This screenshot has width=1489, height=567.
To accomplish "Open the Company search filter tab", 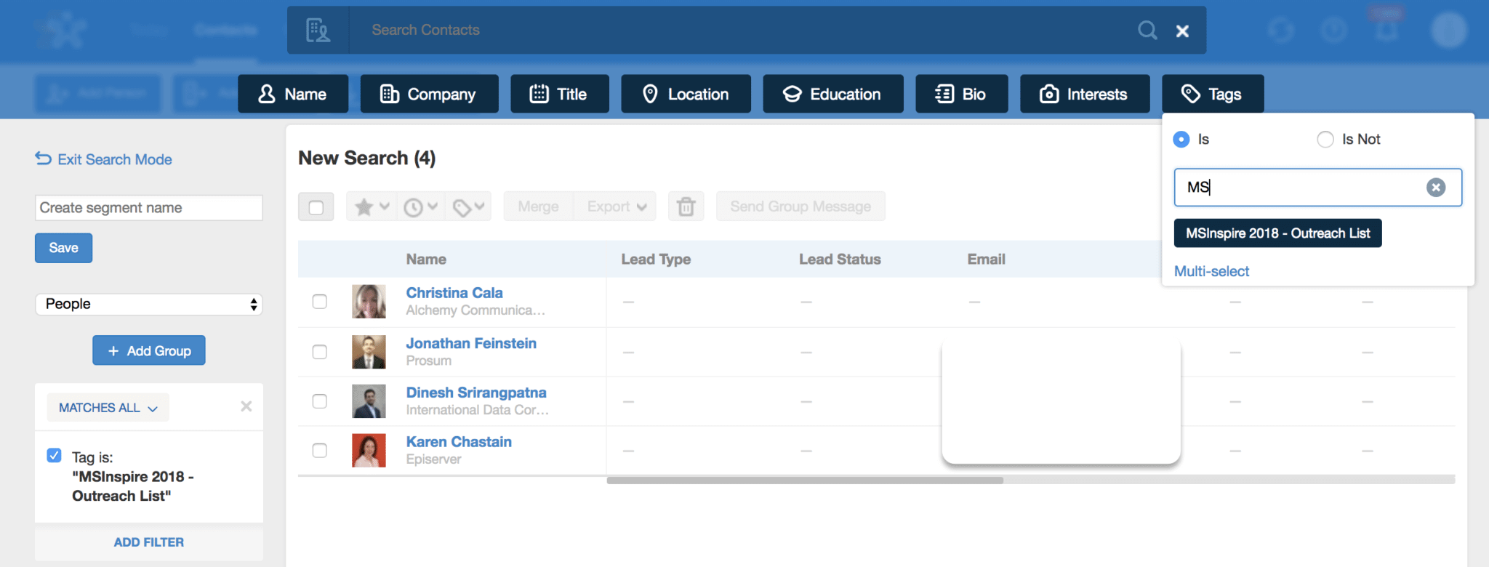I will pyautogui.click(x=429, y=94).
